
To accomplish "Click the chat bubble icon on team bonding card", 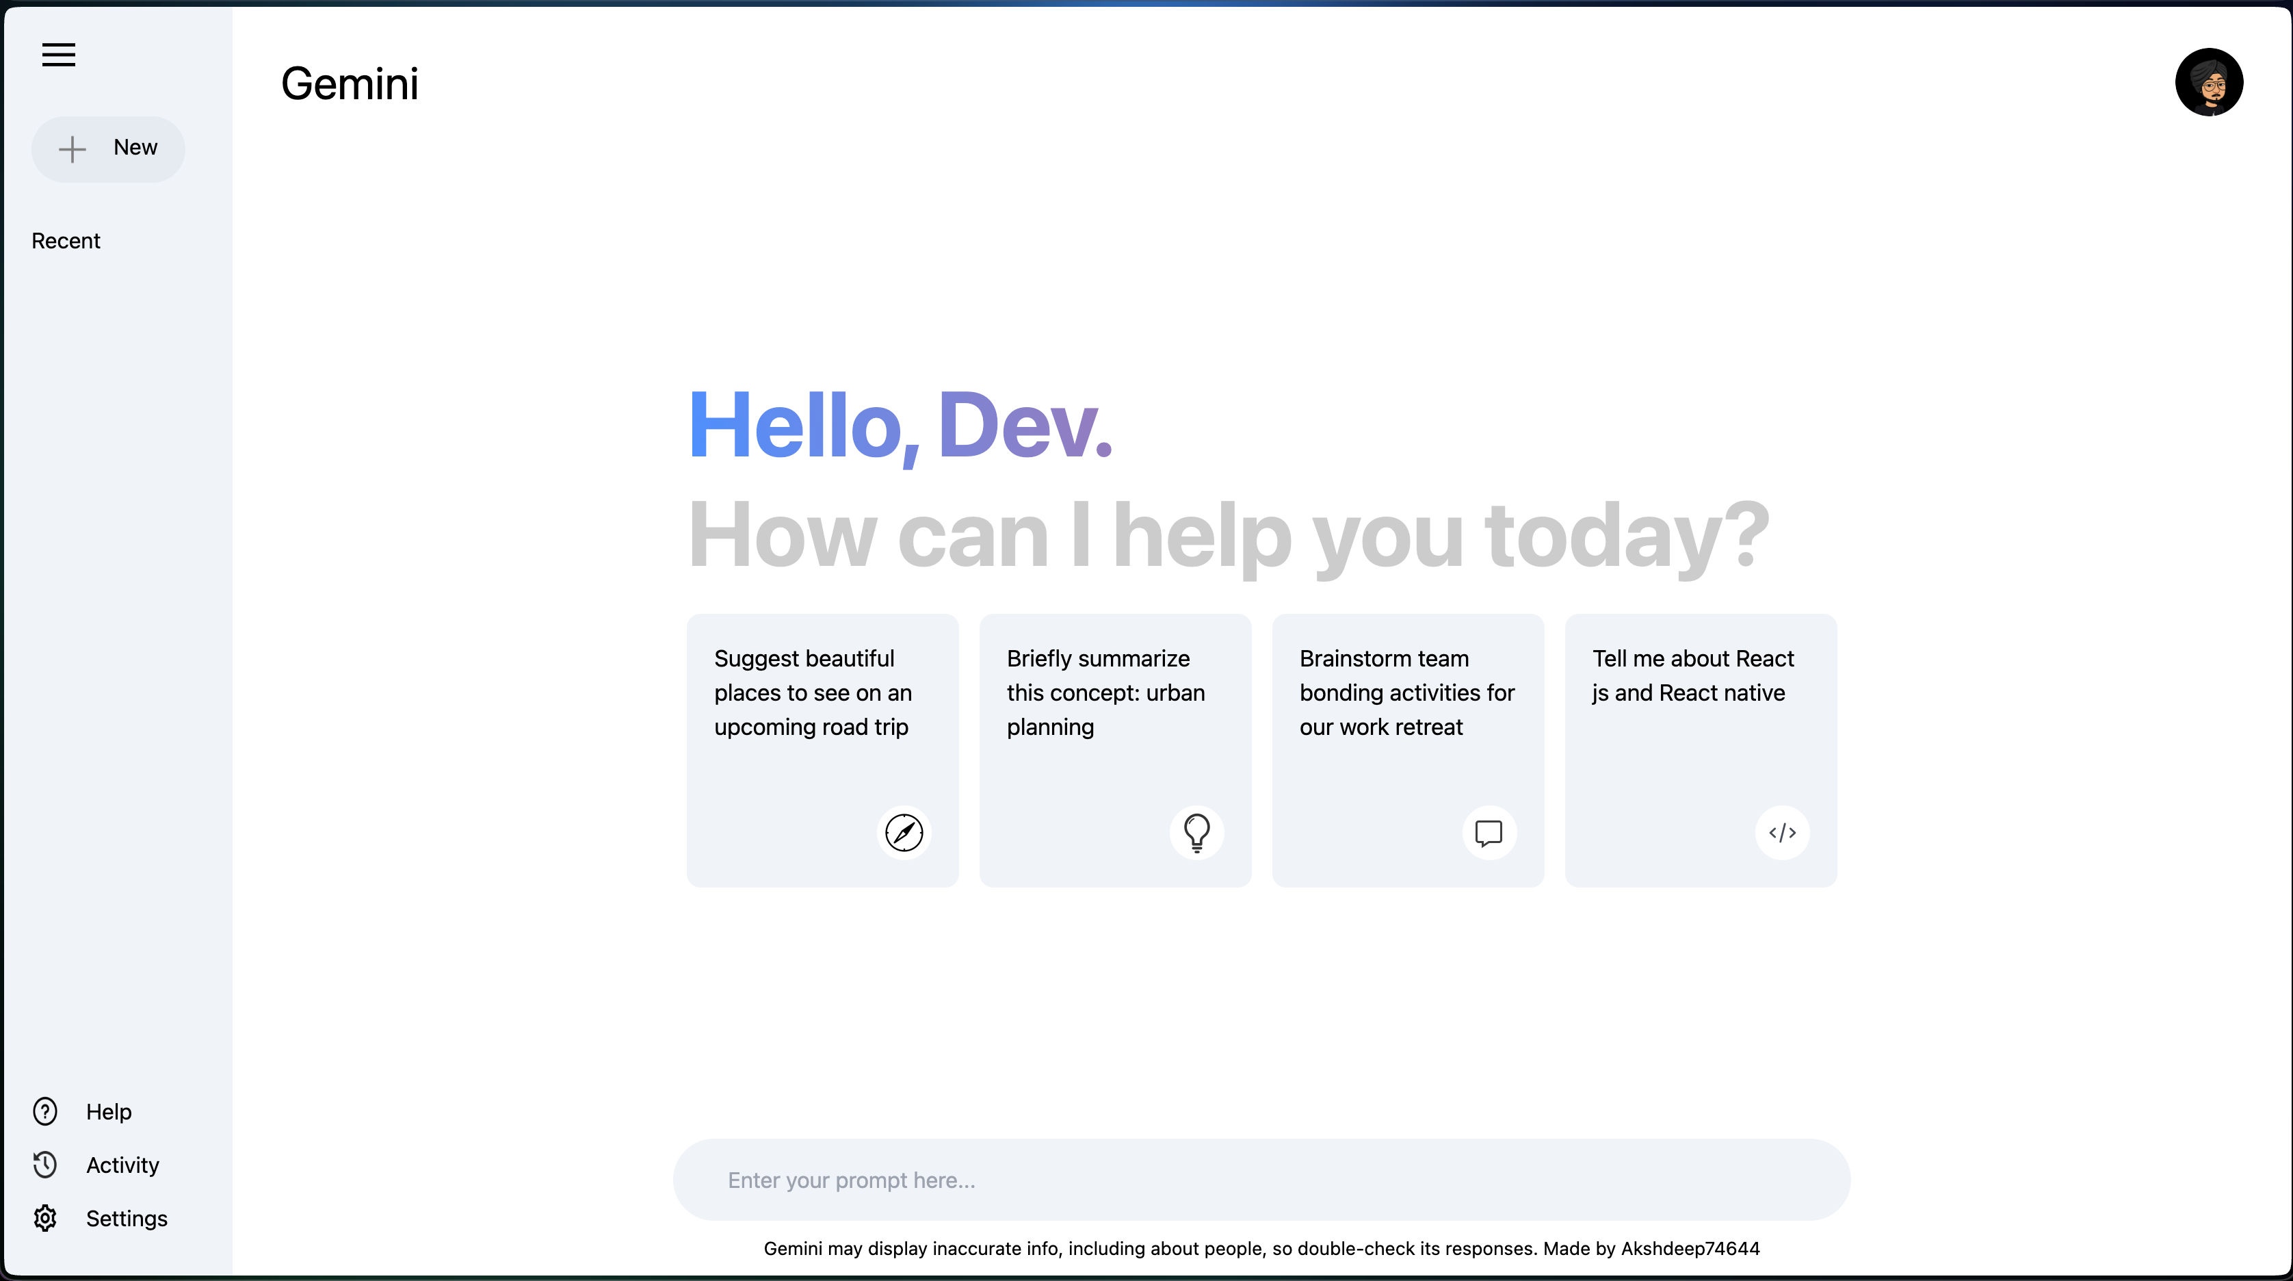I will coord(1489,832).
